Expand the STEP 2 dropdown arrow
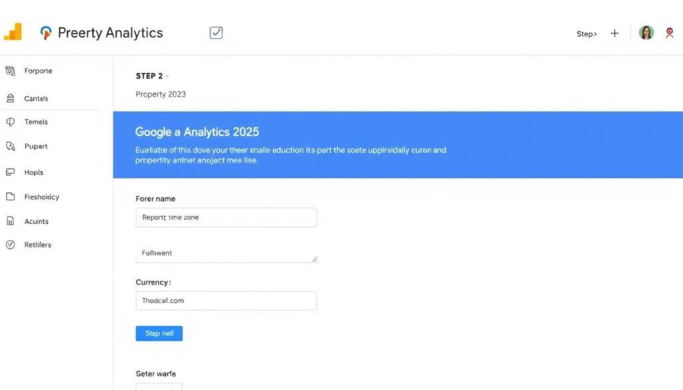 (167, 76)
